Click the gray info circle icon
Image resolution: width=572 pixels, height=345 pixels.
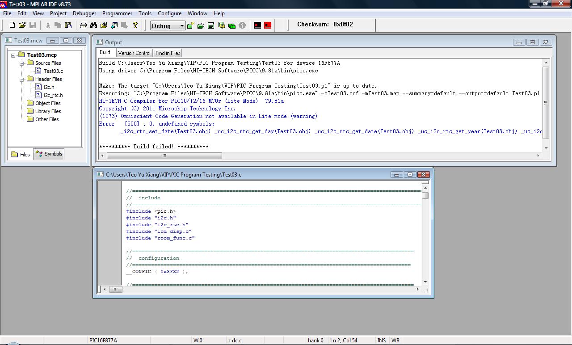click(x=242, y=25)
